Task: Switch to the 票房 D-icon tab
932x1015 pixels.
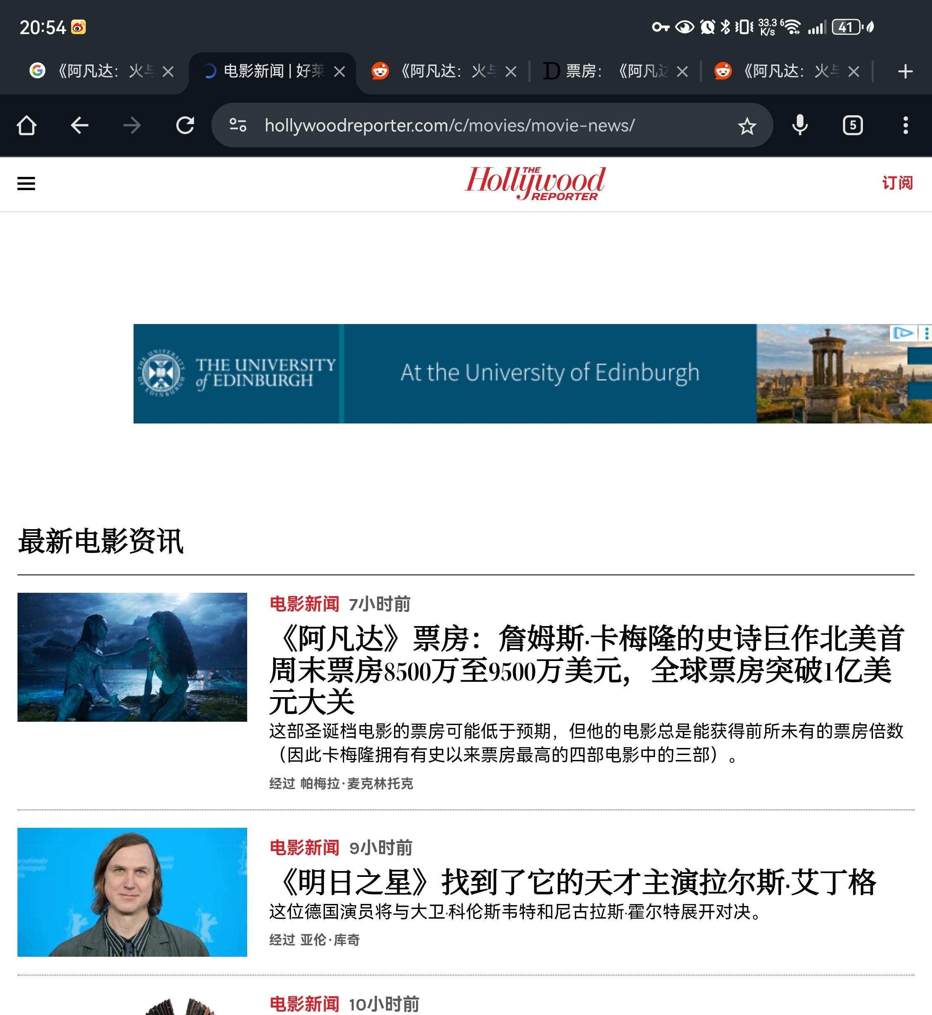Action: [x=605, y=71]
